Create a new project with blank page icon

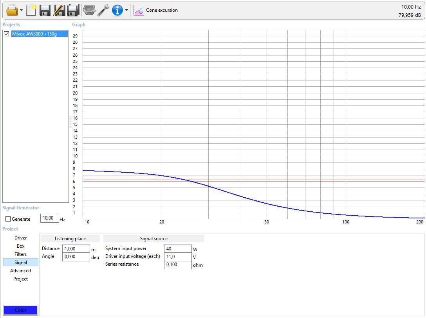(31, 10)
